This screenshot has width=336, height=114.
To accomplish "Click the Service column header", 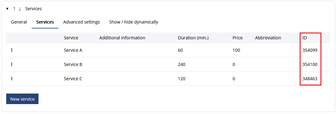I will (x=71, y=38).
